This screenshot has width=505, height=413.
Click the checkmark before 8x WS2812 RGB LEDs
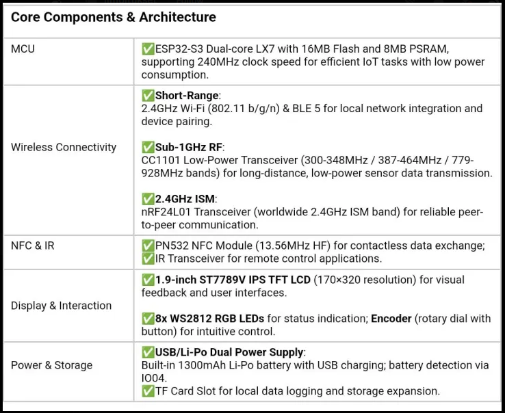tap(148, 319)
